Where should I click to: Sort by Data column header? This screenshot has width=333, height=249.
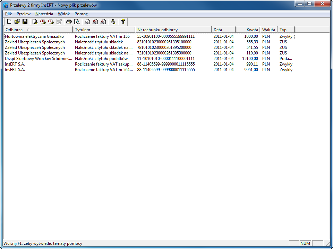(x=224, y=30)
